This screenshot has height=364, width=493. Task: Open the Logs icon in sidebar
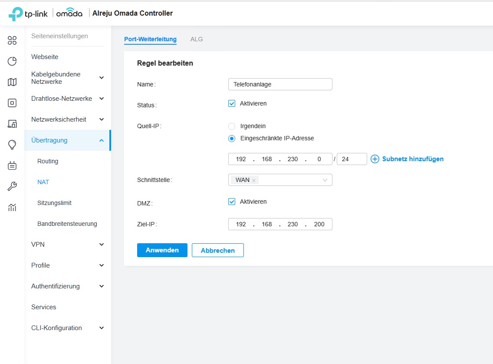click(12, 165)
